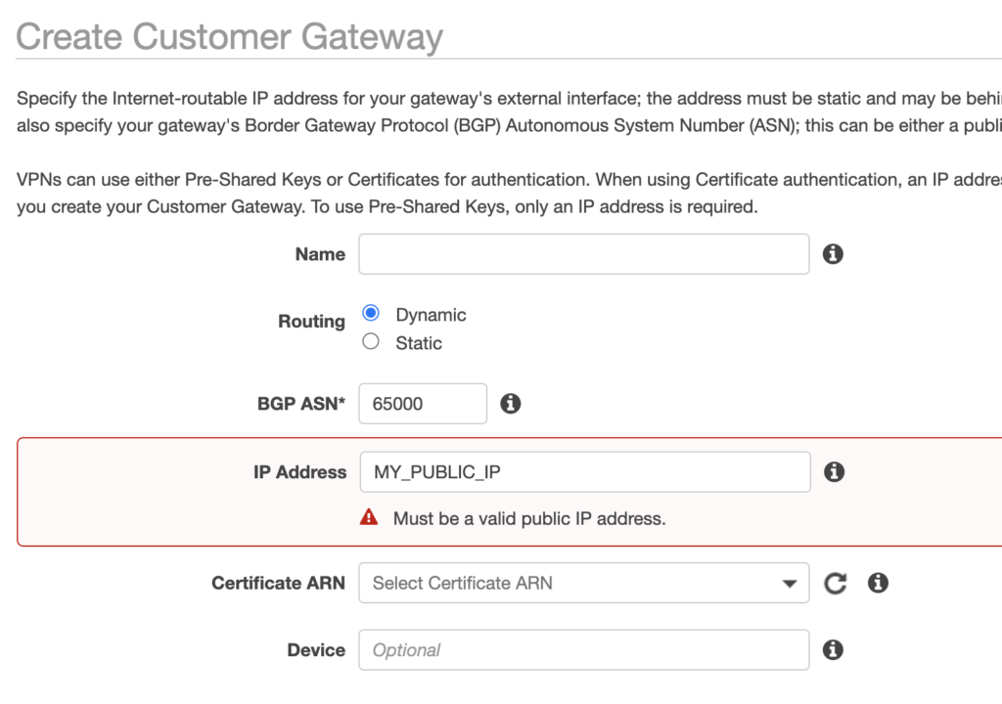Click the red warning icon under IP Address

(x=369, y=517)
